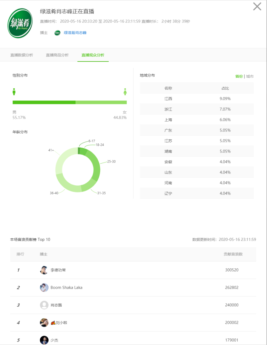Click the 18-24 segment of age donut
The width and height of the screenshot is (267, 345).
click(x=83, y=151)
